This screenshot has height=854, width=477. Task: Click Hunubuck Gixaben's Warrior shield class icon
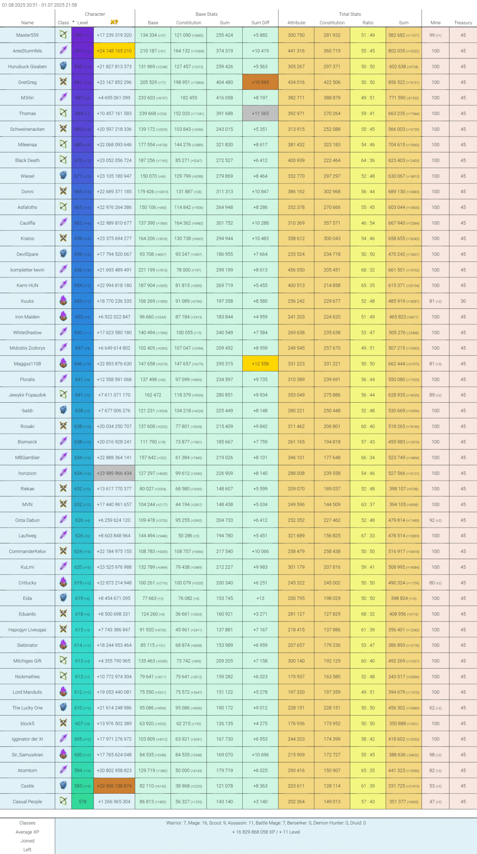tap(63, 66)
